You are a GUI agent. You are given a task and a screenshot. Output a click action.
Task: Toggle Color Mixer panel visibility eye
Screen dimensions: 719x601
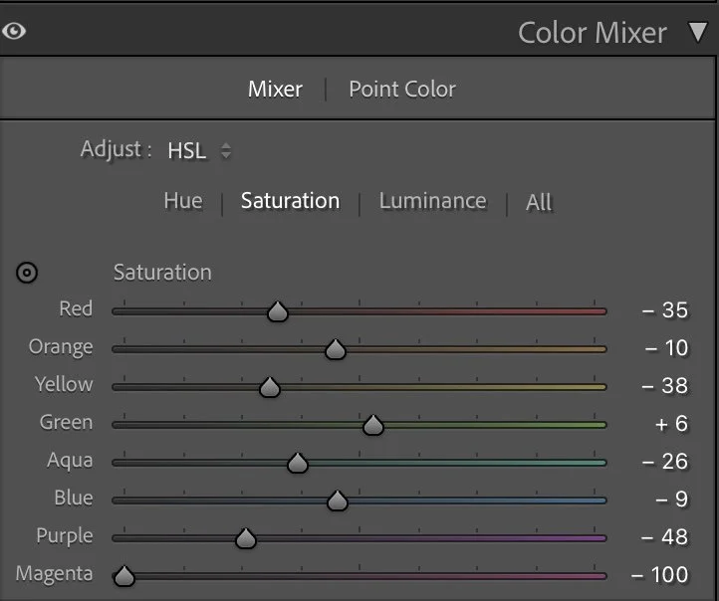pyautogui.click(x=14, y=31)
